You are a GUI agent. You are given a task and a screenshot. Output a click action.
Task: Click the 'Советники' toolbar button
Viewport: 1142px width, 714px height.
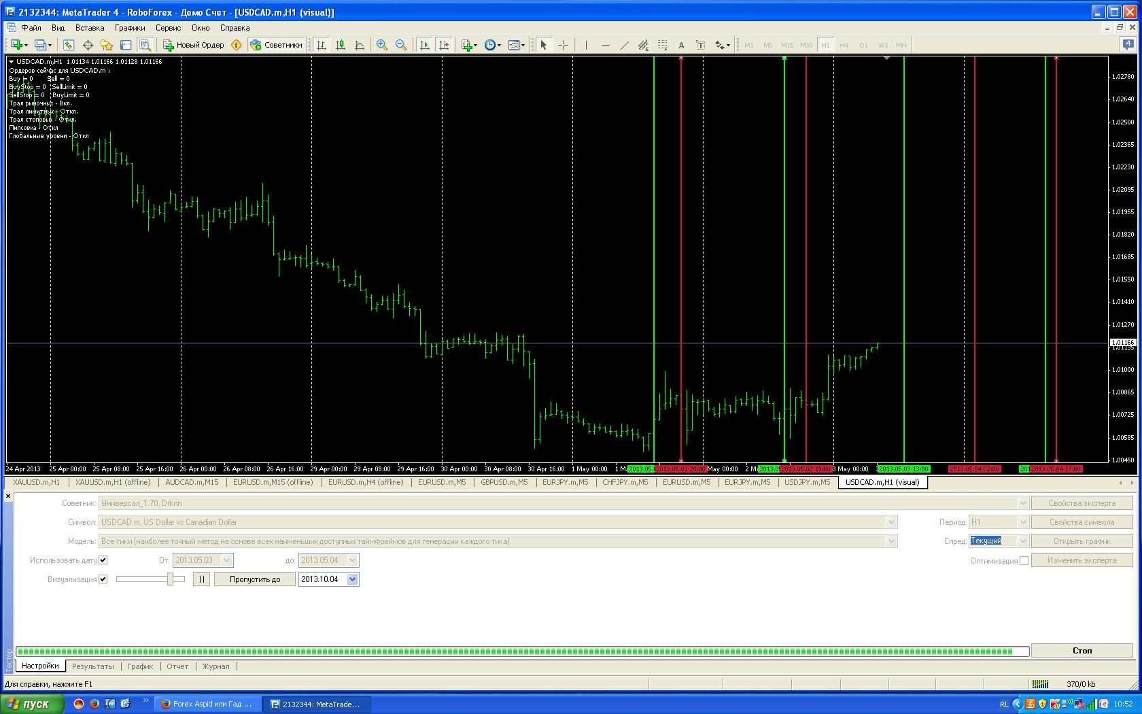pyautogui.click(x=276, y=45)
